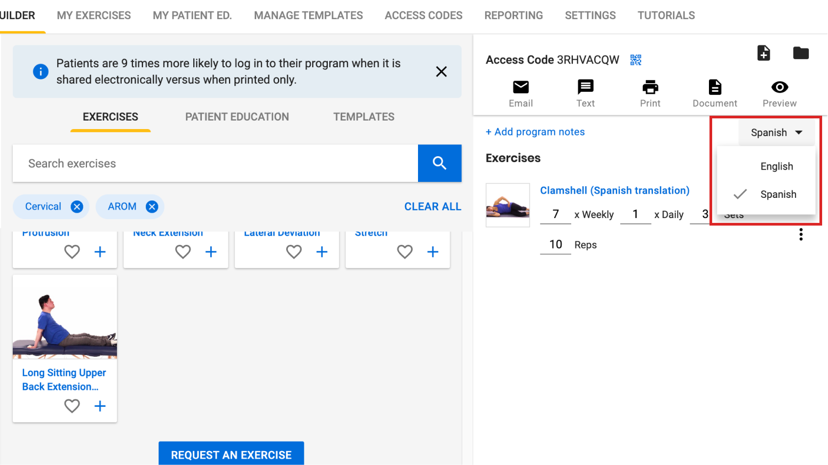Preview the program using the eye icon
828x465 pixels.
779,87
